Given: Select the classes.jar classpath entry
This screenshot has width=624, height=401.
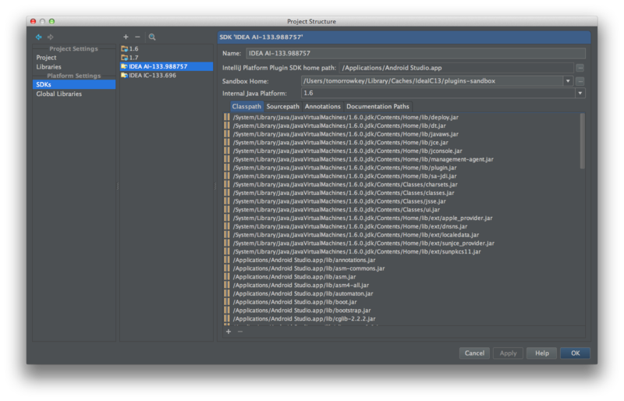Looking at the screenshot, I should click(401, 193).
